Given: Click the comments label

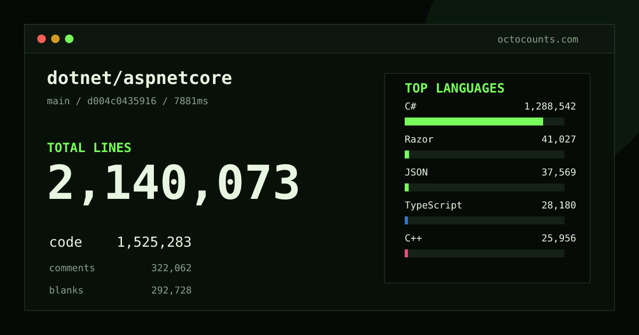Looking at the screenshot, I should coord(72,268).
